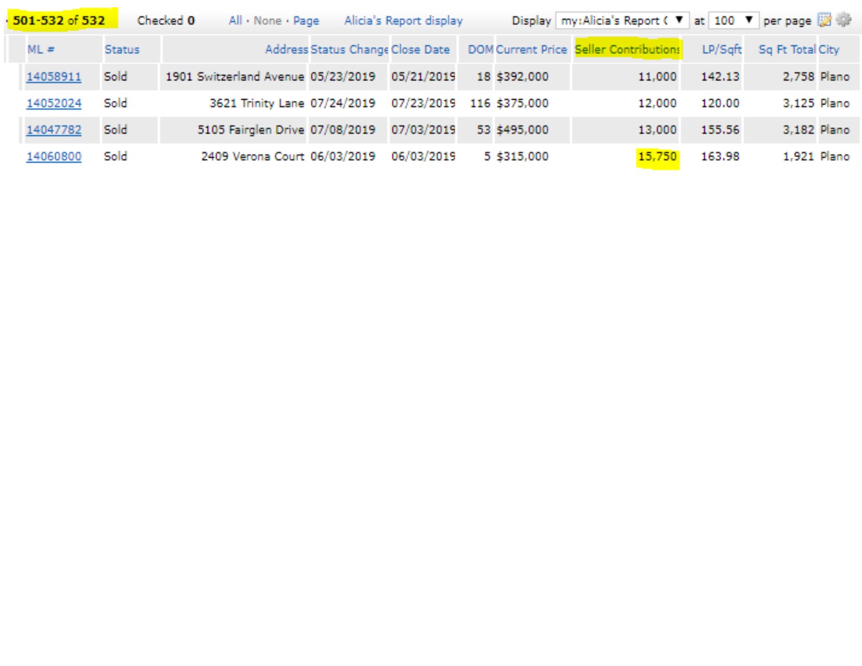The height and width of the screenshot is (666, 862).
Task: Open the display settings gear icon
Action: click(x=844, y=20)
